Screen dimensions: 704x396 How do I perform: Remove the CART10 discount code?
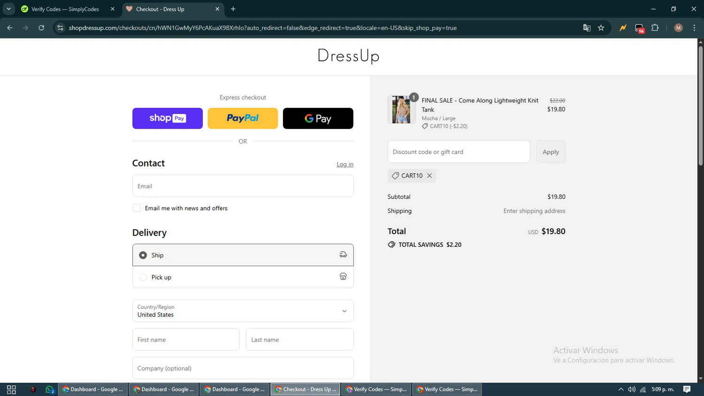coord(429,175)
